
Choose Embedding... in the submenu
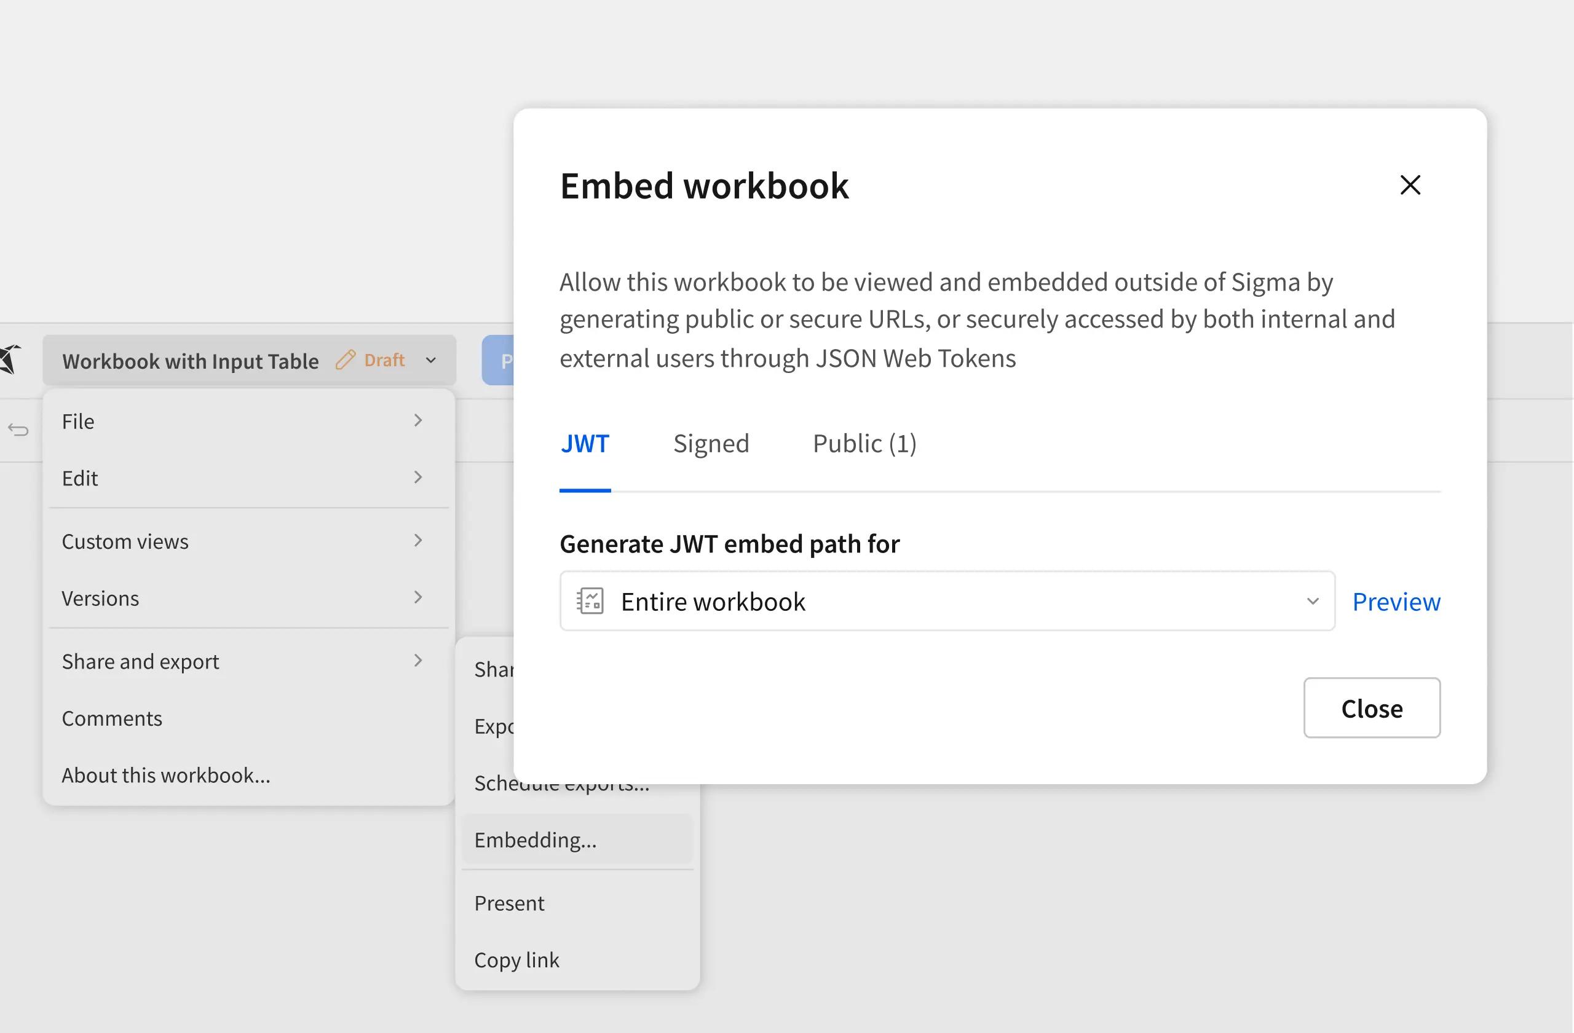pos(577,839)
